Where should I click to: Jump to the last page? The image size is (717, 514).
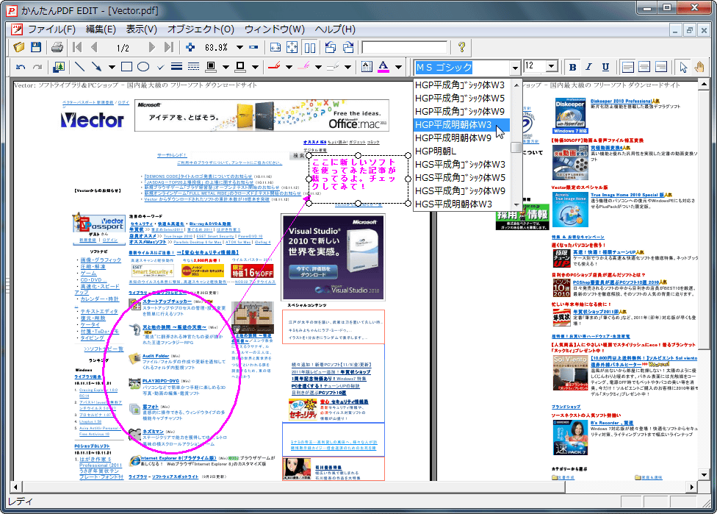(x=169, y=47)
